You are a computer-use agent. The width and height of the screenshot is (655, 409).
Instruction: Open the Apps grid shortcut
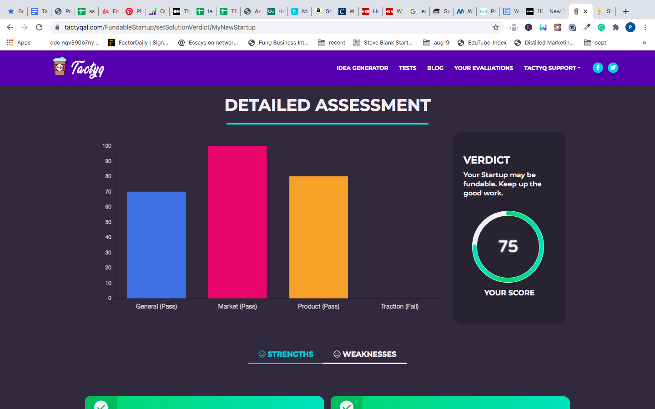click(x=19, y=43)
